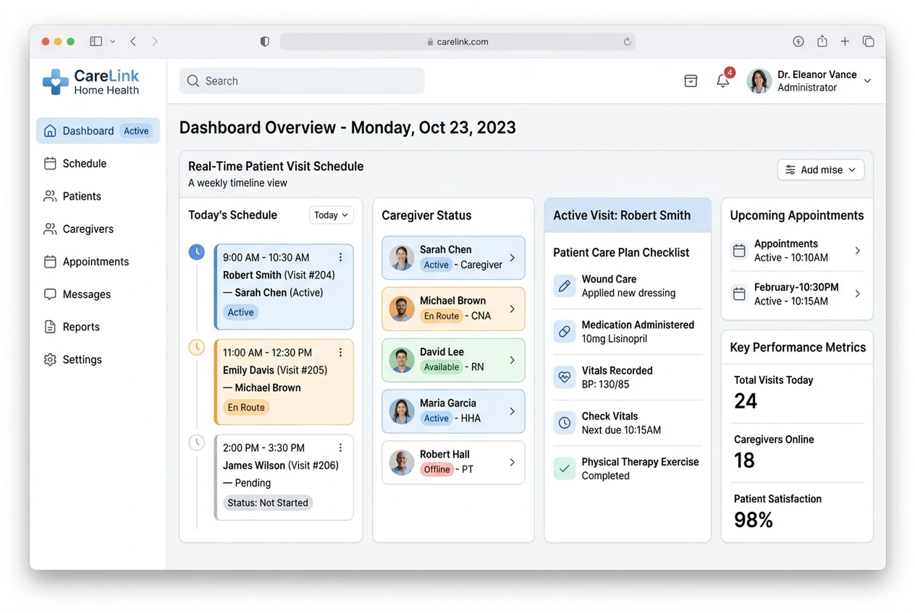Image resolution: width=915 pixels, height=613 pixels.
Task: Click the browser reload icon
Action: tap(627, 41)
